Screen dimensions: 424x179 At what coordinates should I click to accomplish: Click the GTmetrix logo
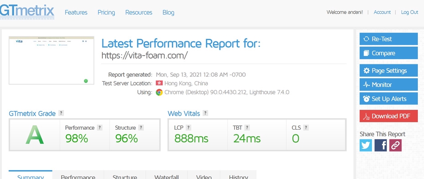(x=27, y=12)
